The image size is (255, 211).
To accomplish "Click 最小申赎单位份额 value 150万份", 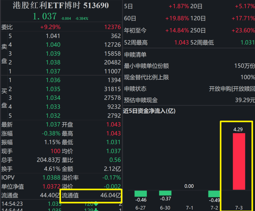I will tap(244, 66).
